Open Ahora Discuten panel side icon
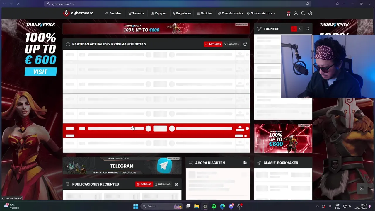The image size is (375, 211). coord(245,163)
